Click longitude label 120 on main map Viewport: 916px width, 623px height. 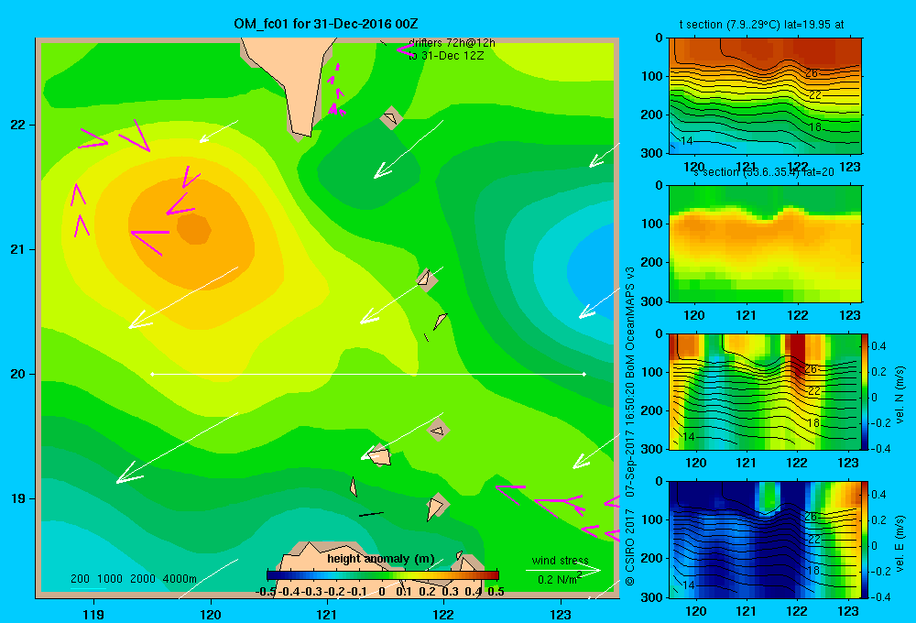211,615
